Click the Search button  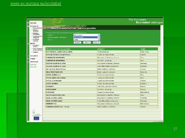(77, 42)
